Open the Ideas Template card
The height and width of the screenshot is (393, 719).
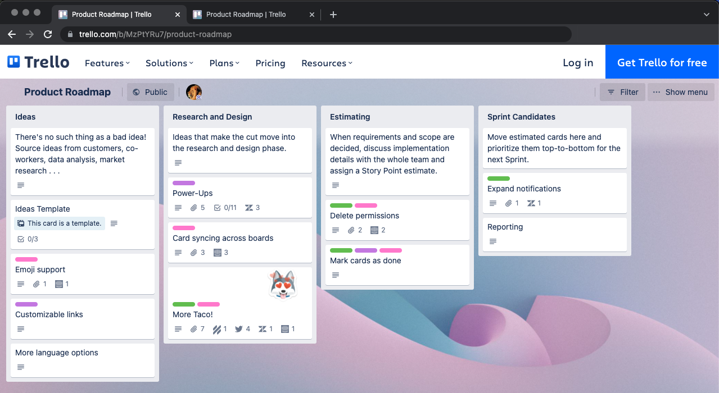83,224
